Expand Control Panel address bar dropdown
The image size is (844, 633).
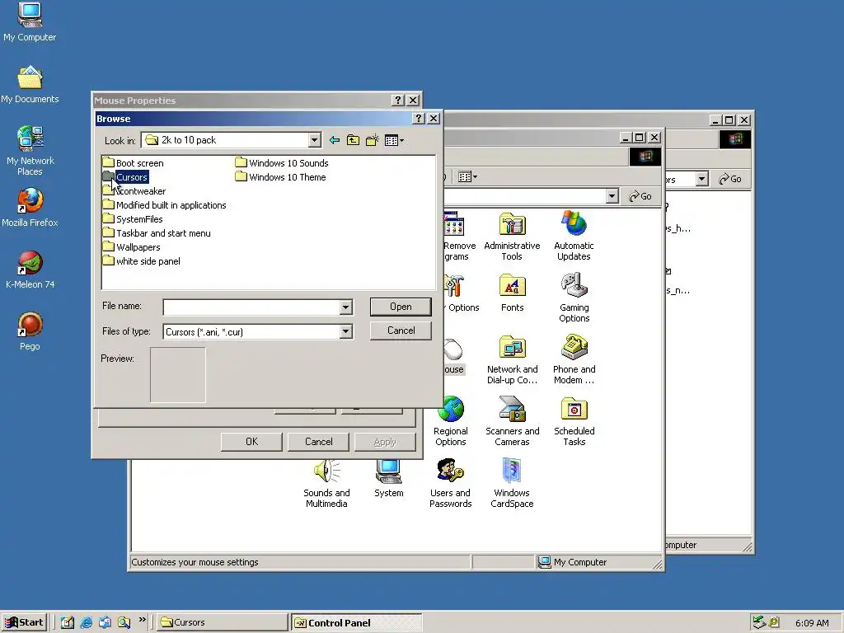tap(612, 196)
